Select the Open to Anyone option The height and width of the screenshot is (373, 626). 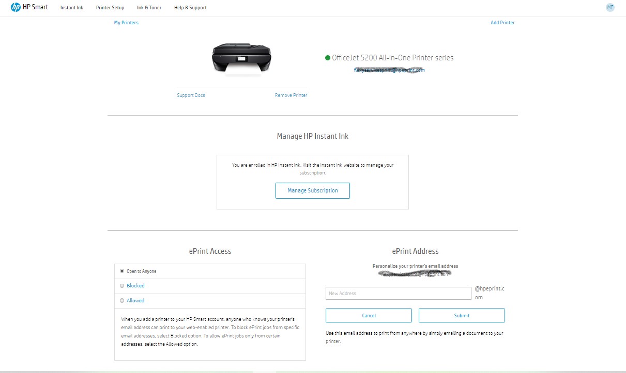pos(122,271)
